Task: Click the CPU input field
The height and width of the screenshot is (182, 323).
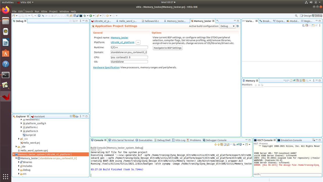Action: coord(129,57)
